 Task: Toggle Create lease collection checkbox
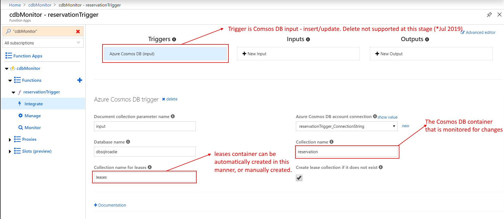tap(299, 178)
